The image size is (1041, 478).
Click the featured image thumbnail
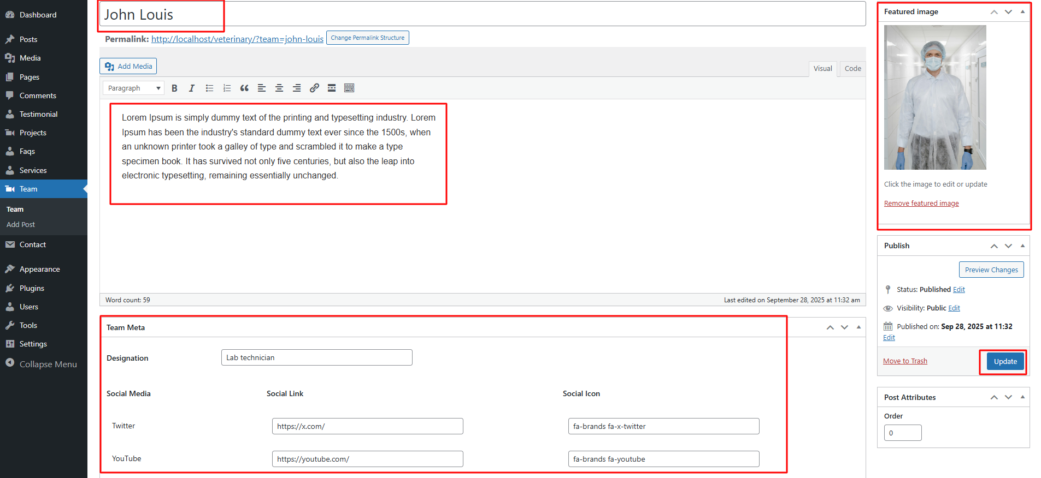935,97
